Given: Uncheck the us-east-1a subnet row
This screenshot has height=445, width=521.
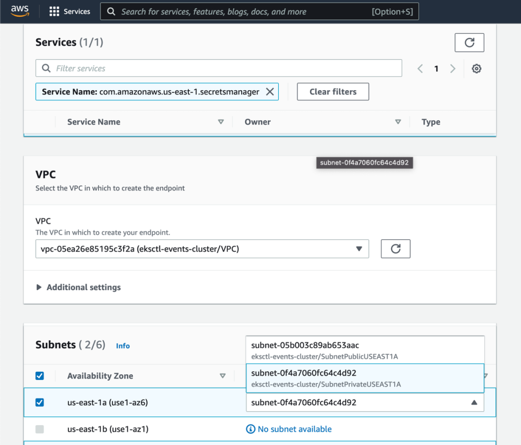Looking at the screenshot, I should 39,402.
